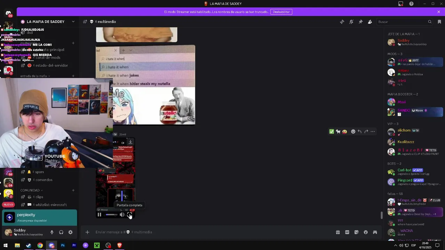Image resolution: width=445 pixels, height=250 pixels.
Task: Open Kualitozzz member profile
Action: pyautogui.click(x=414, y=142)
